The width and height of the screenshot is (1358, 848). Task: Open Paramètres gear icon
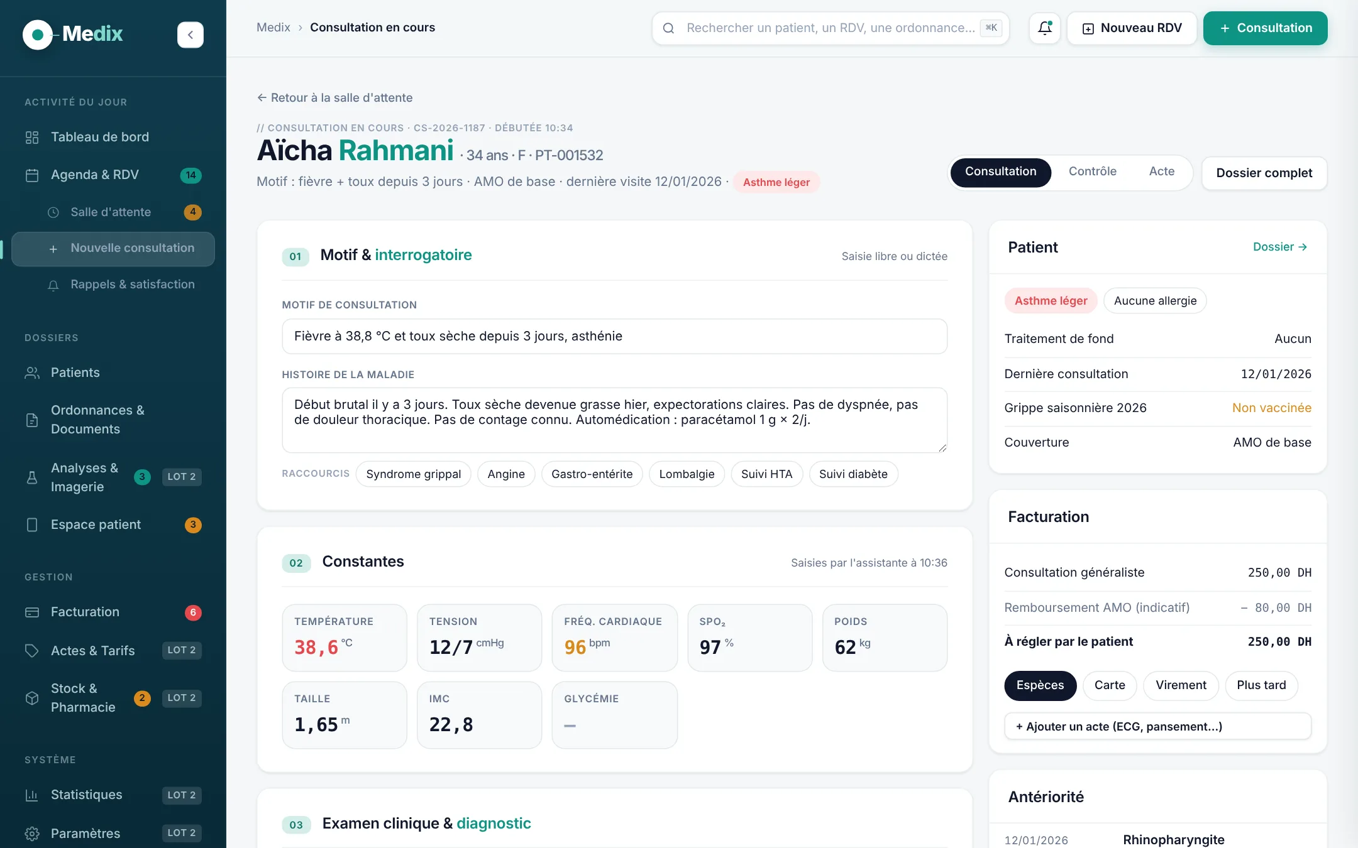coord(32,834)
